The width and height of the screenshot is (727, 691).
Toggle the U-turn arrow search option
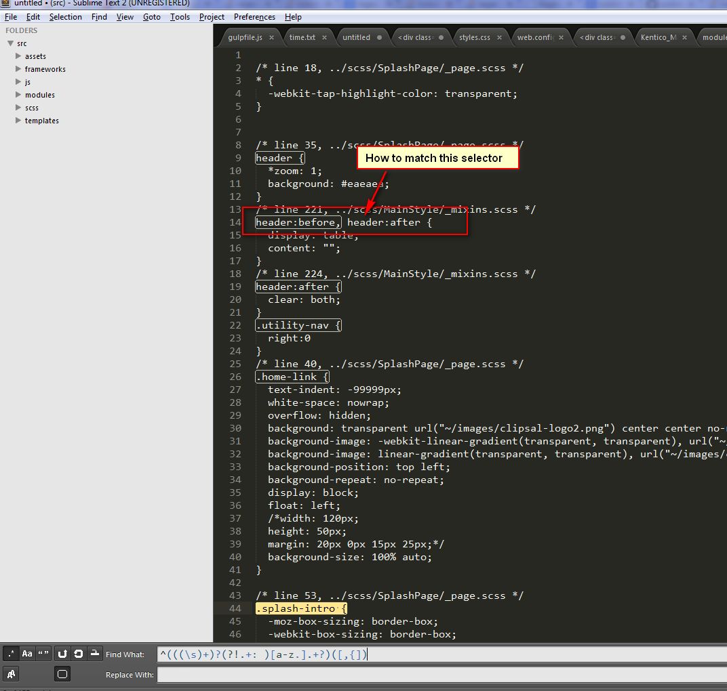click(x=62, y=654)
